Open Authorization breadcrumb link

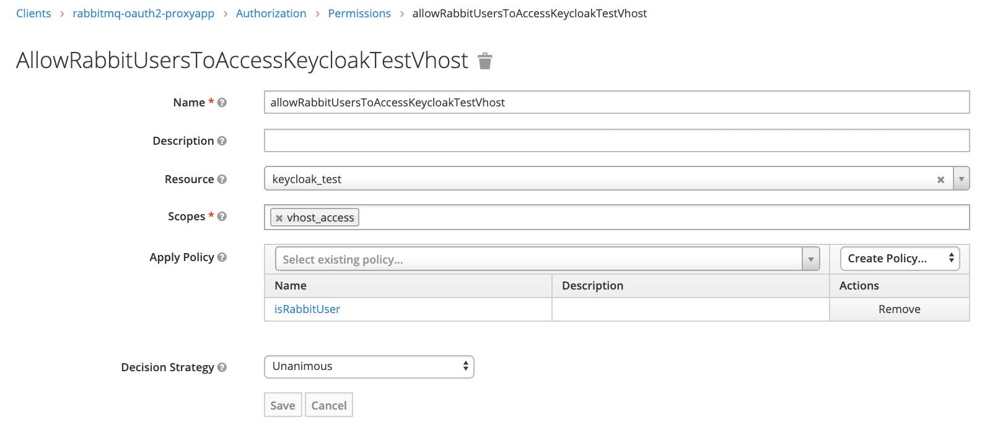click(271, 14)
